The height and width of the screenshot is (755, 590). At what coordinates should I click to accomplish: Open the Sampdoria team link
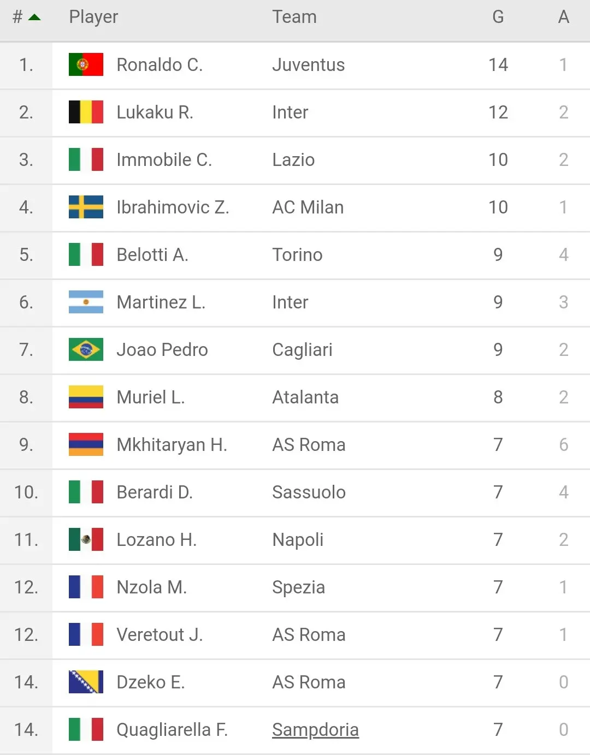pyautogui.click(x=315, y=729)
